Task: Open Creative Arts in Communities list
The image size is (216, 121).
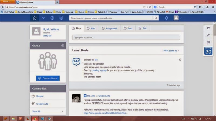Action: point(42,104)
